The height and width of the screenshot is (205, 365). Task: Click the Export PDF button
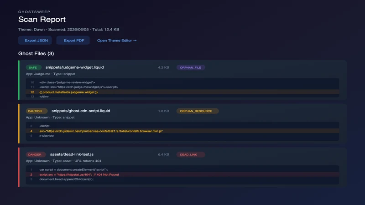click(73, 41)
